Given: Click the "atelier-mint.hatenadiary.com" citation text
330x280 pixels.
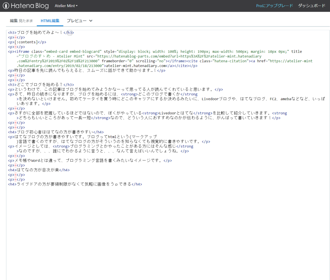Looking at the screenshot, I should tap(136, 66).
